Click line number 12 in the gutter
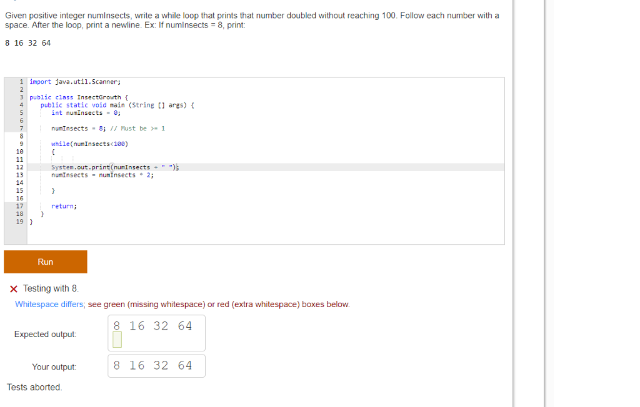 coord(19,167)
